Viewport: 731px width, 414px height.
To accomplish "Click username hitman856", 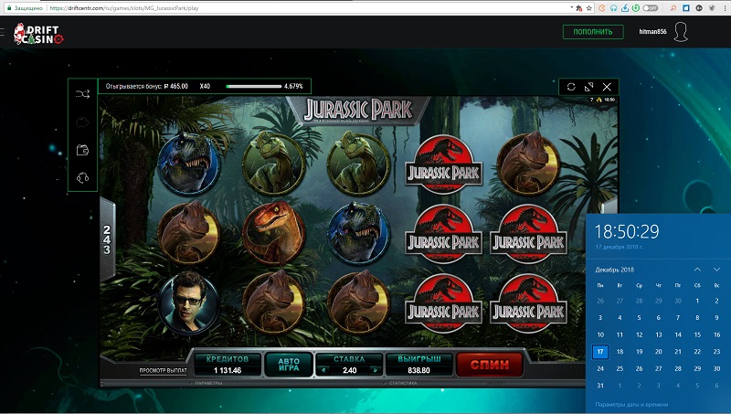I will point(652,32).
